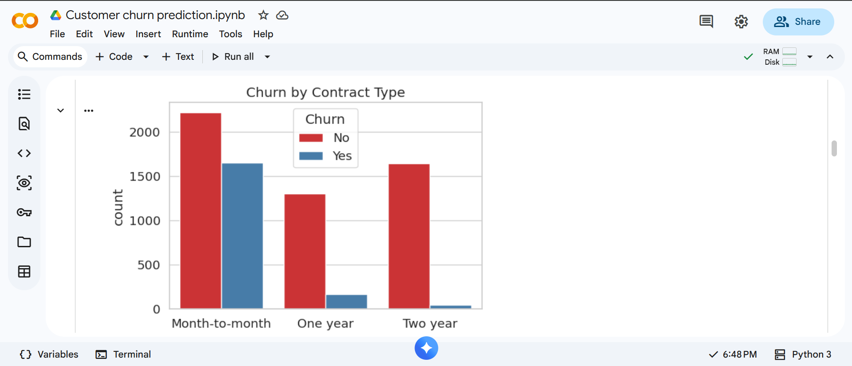The width and height of the screenshot is (852, 366).
Task: Open the Table of contents sidebar icon
Action: click(24, 94)
